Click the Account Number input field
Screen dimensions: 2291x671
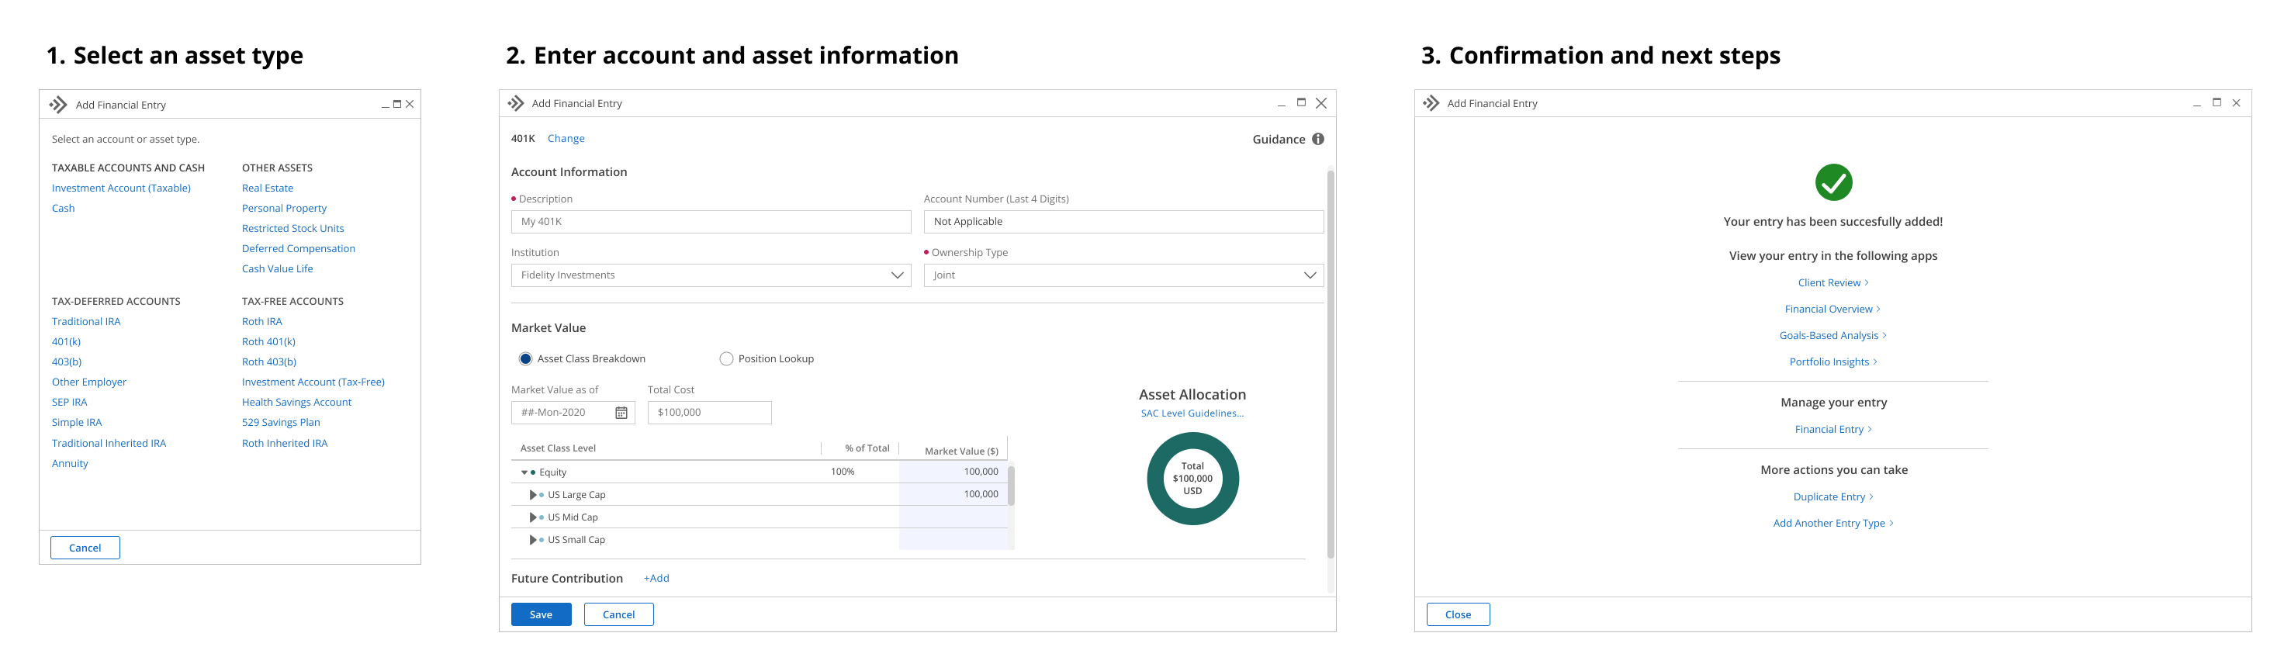click(x=1123, y=222)
